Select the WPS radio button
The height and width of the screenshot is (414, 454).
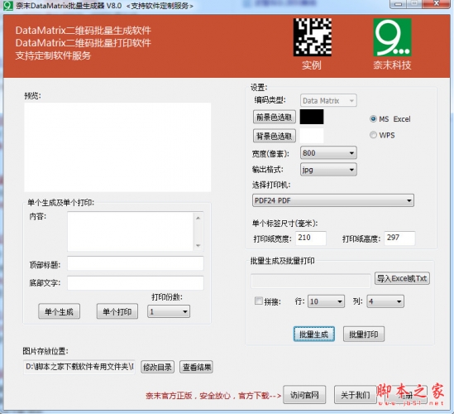tap(373, 135)
